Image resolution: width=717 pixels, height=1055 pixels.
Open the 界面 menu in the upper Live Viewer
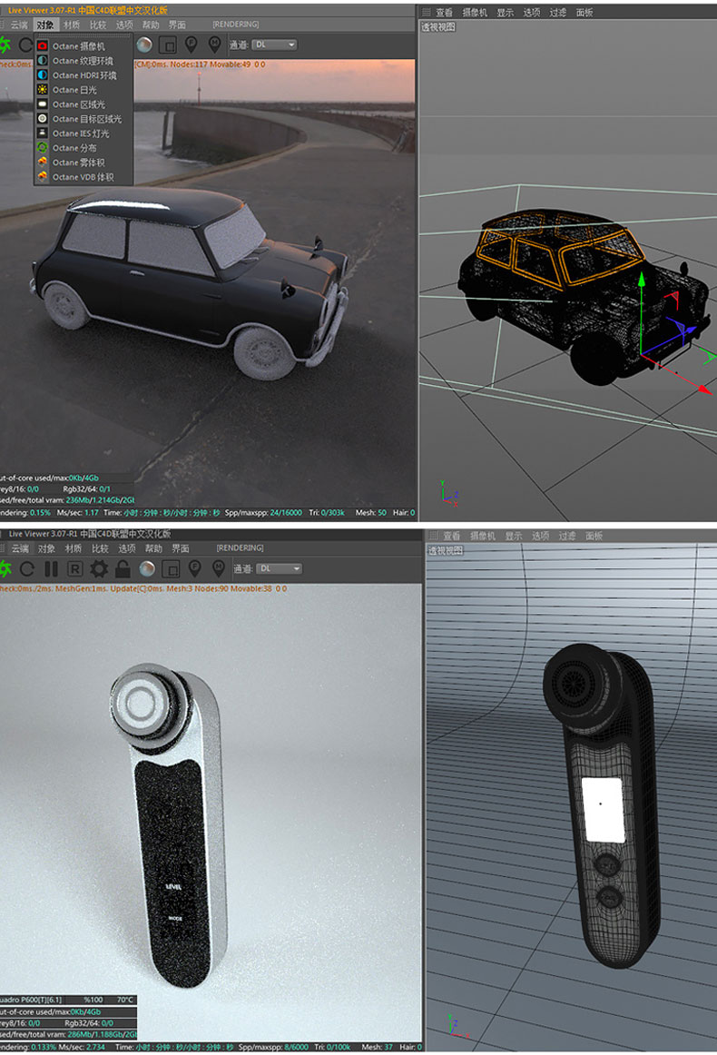[177, 25]
